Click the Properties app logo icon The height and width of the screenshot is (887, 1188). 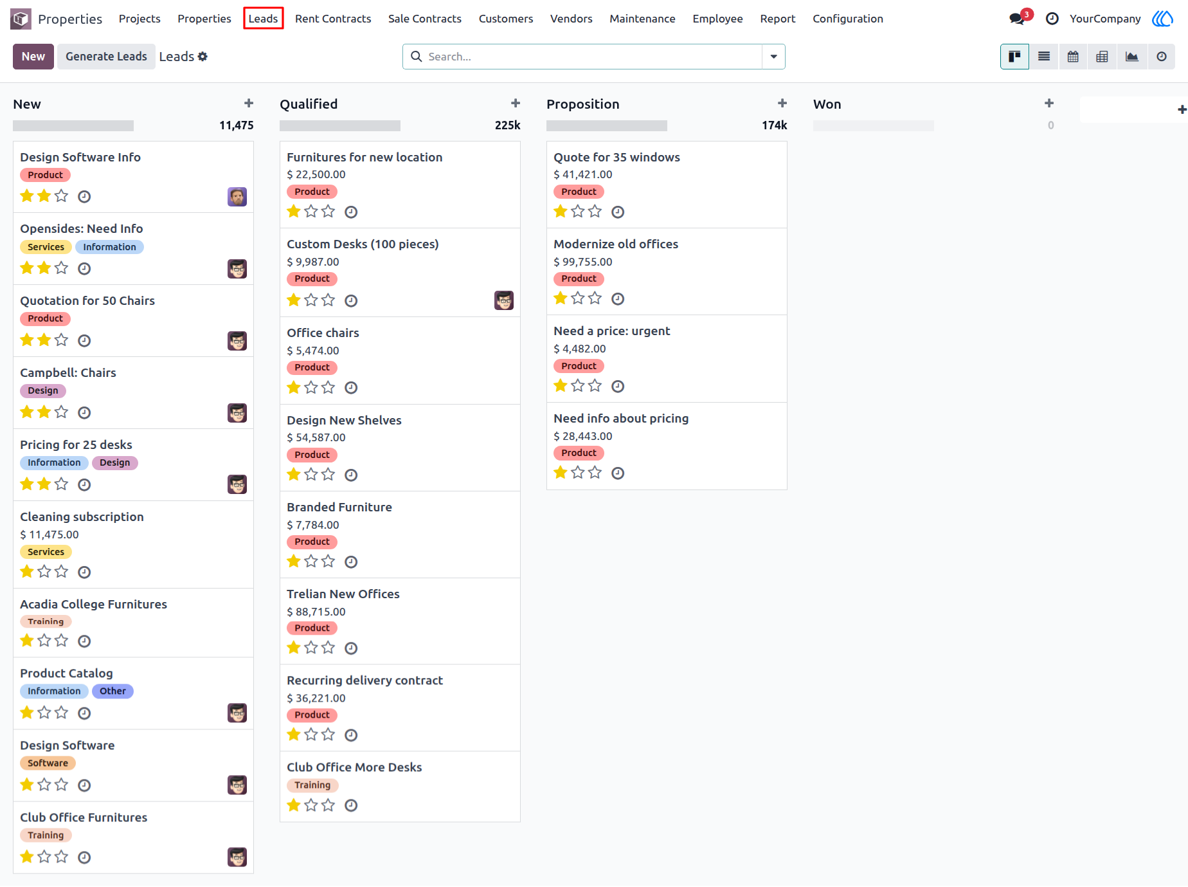pyautogui.click(x=21, y=19)
